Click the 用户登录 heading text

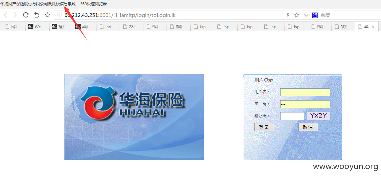(x=264, y=80)
